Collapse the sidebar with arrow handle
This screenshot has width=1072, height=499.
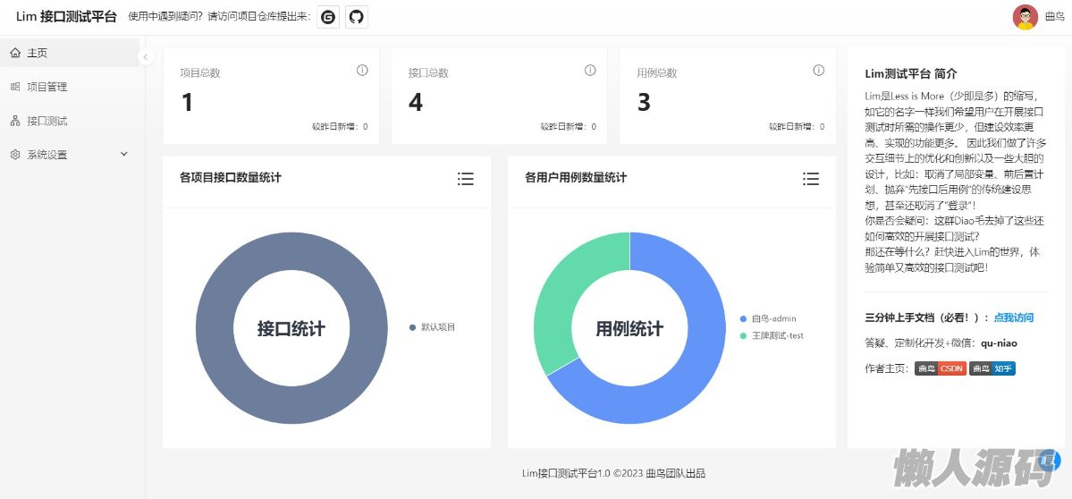tap(145, 57)
